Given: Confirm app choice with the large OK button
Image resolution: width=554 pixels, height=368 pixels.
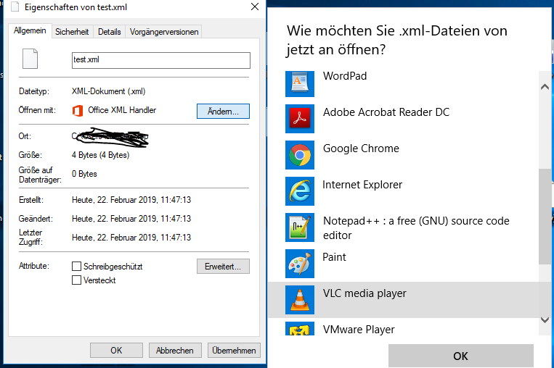Looking at the screenshot, I should (461, 356).
